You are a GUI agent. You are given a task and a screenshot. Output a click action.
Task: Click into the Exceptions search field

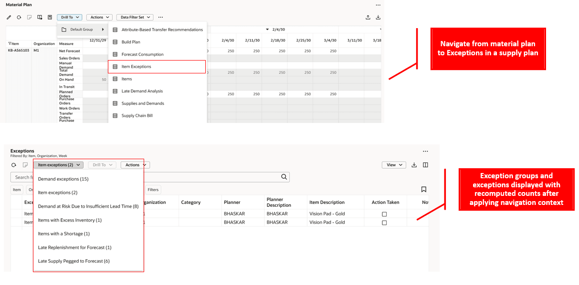[150, 177]
